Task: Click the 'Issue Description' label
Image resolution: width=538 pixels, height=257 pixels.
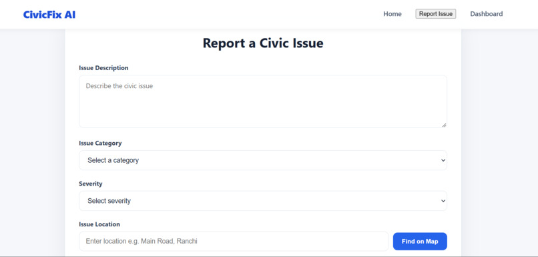Action: 103,68
